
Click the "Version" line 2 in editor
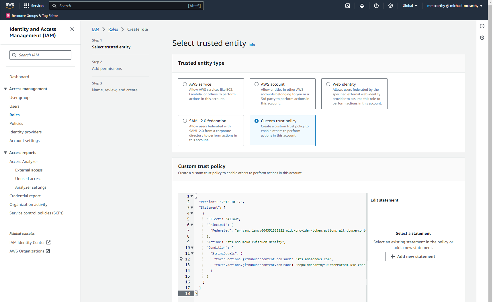[222, 202]
